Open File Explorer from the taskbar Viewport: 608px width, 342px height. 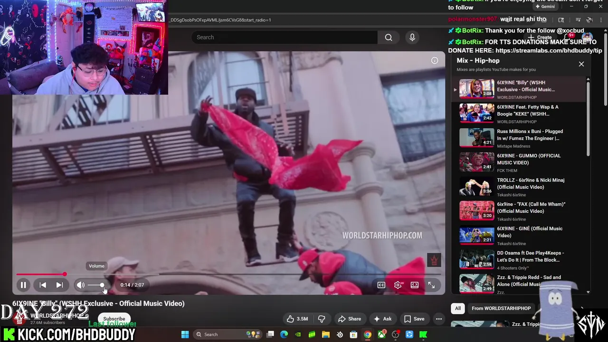click(x=326, y=334)
